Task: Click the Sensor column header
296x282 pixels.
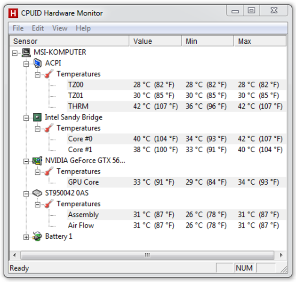Action: tap(69, 41)
